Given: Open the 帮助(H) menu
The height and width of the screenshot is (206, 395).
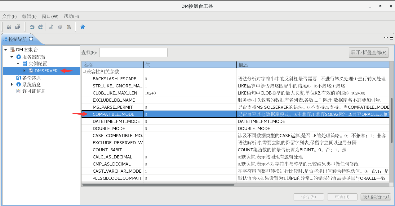Looking at the screenshot, I should click(x=71, y=16).
